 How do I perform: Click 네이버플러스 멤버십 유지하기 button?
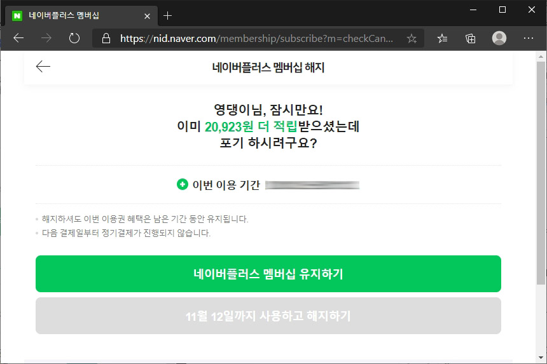point(268,274)
